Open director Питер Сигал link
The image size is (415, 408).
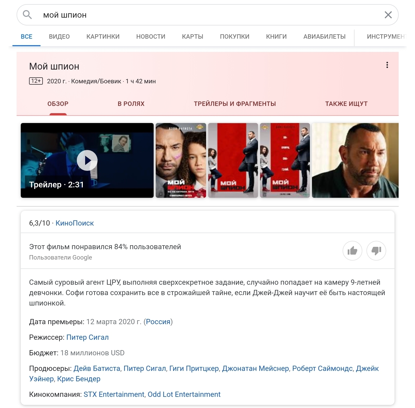87,337
